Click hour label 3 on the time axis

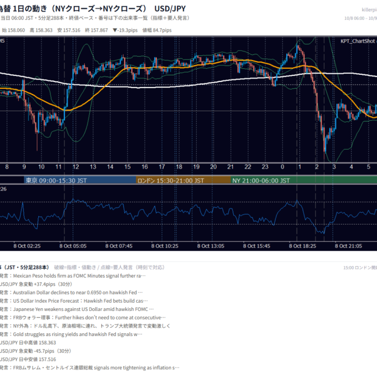tap(334, 167)
